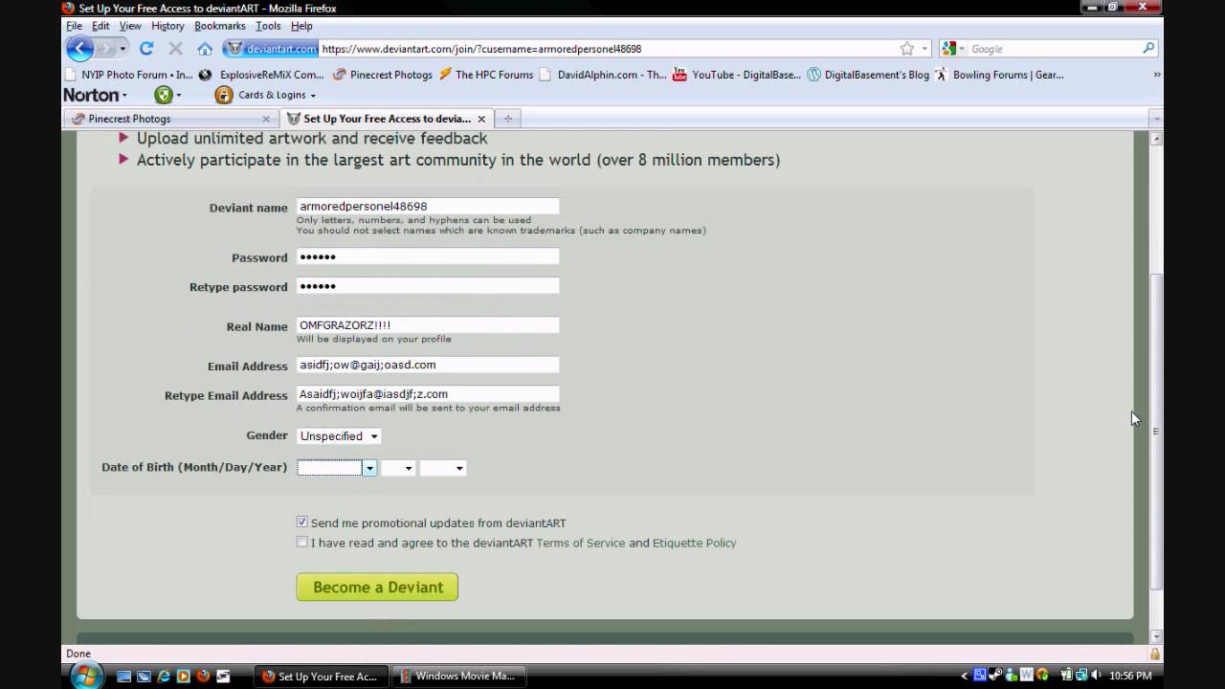This screenshot has height=689, width=1225.
Task: Click the Forward navigation arrow
Action: [x=105, y=49]
